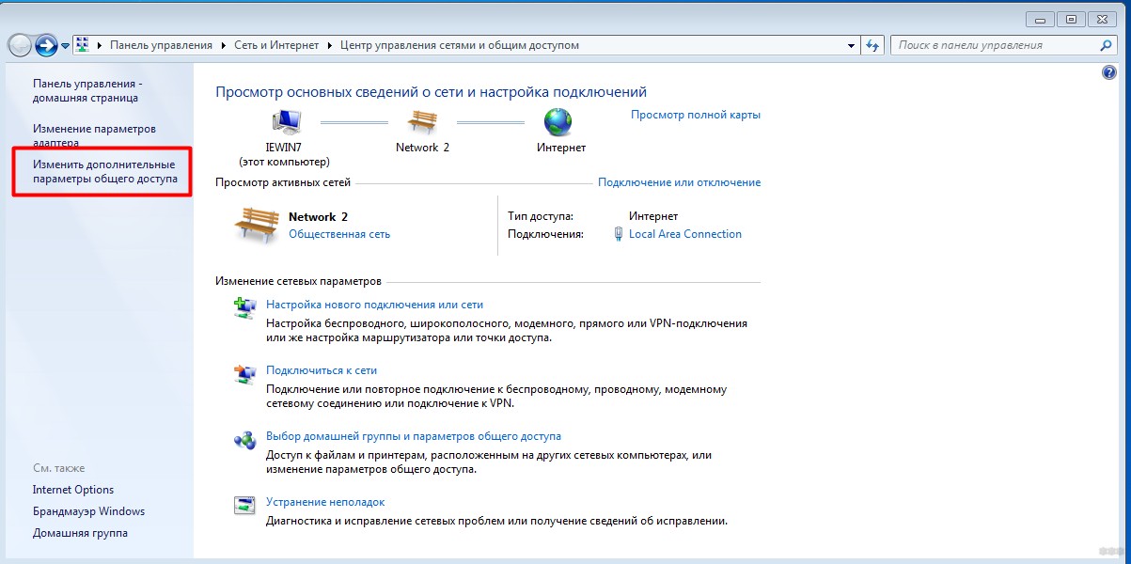
Task: Open Просмотр полной карты link
Action: 695,115
